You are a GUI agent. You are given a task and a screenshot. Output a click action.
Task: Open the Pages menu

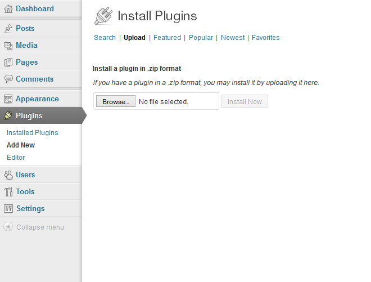tap(27, 62)
